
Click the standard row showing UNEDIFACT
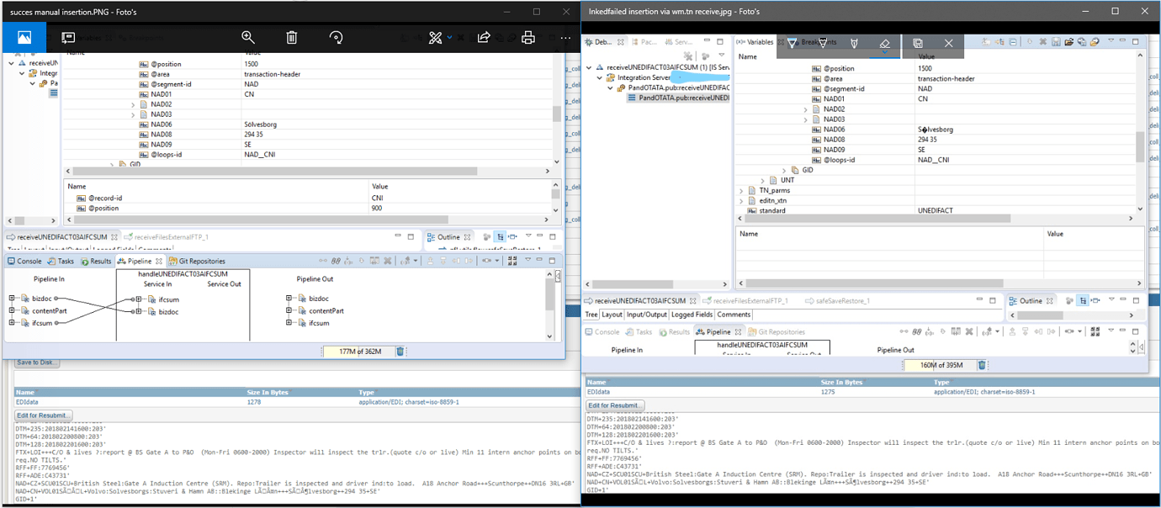coord(938,210)
